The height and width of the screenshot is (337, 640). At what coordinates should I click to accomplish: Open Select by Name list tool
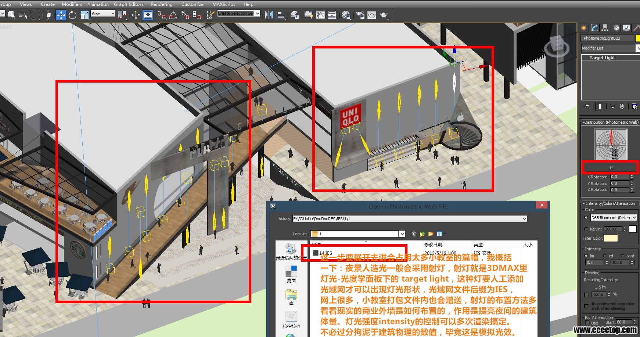click(23, 15)
